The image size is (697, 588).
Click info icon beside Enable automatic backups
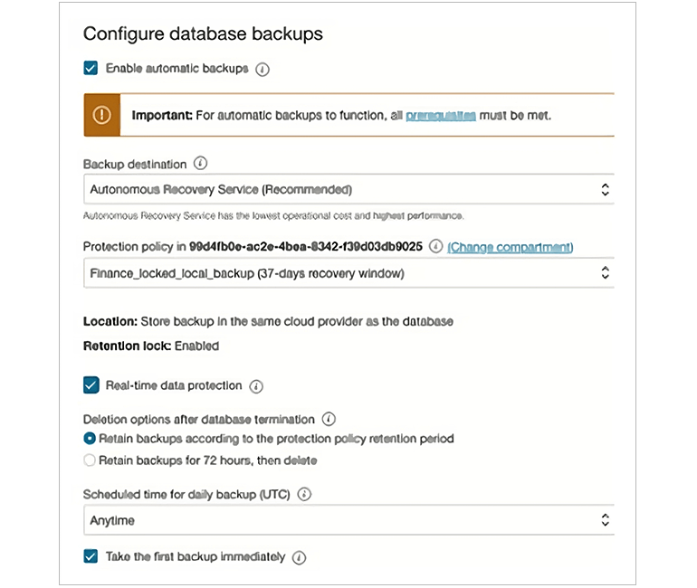coord(263,69)
